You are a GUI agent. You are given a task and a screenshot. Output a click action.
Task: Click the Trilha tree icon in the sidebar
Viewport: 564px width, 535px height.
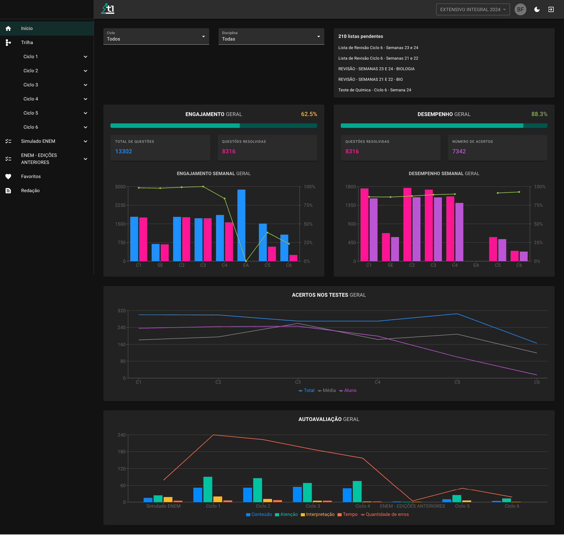pos(8,43)
